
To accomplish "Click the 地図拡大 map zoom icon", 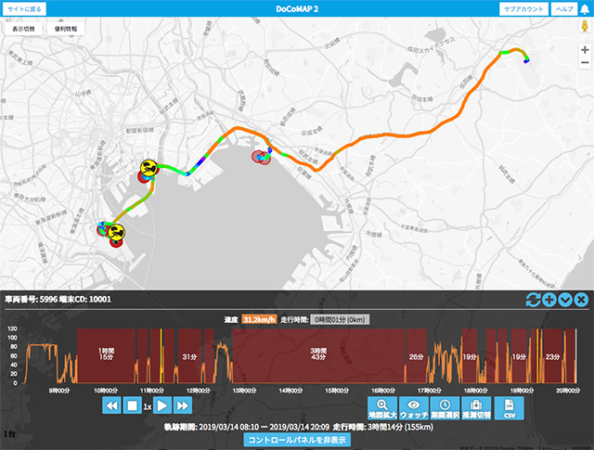I will [x=381, y=408].
